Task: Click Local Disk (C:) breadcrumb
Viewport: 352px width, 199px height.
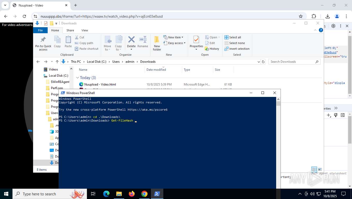Action: 97,62
